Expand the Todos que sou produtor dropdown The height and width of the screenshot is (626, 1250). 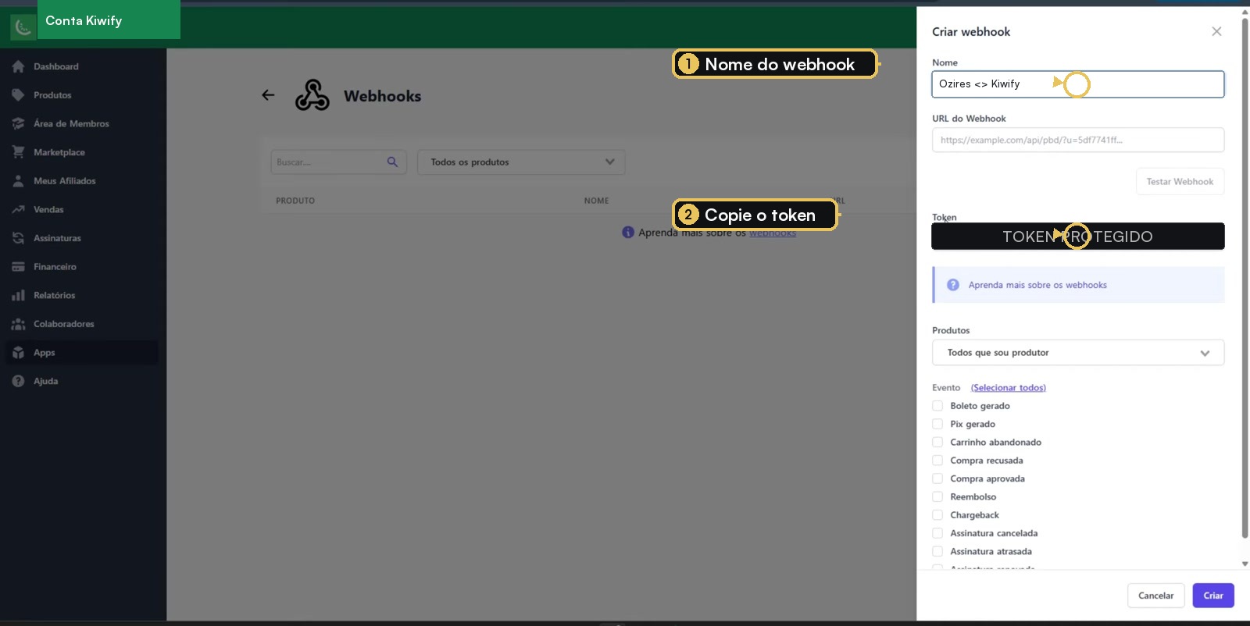pyautogui.click(x=1078, y=353)
